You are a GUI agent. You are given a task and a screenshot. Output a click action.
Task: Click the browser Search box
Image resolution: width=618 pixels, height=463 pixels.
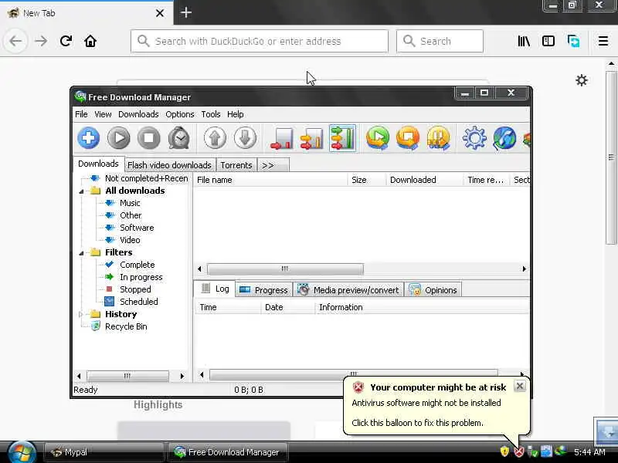click(x=440, y=41)
